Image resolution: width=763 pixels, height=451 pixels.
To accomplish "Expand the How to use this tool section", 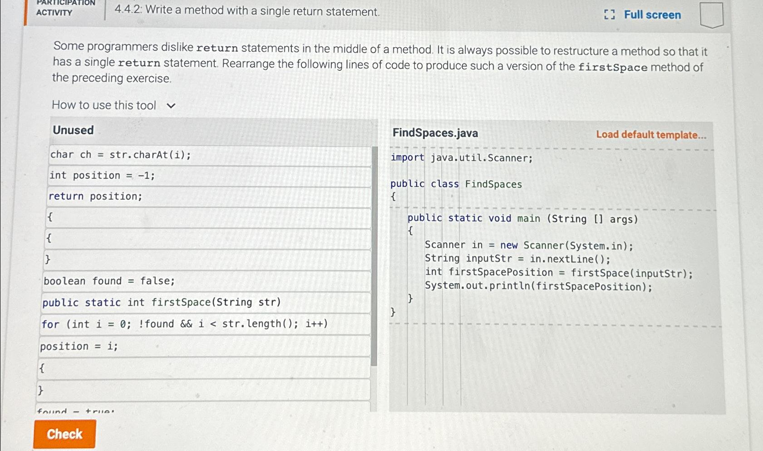I will coord(103,105).
